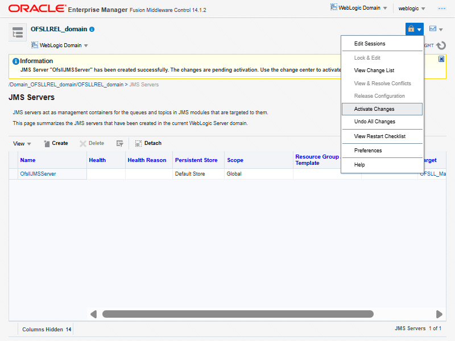This screenshot has width=455, height=341.
Task: Sort by Resource Group Template column header
Action: tap(317, 160)
